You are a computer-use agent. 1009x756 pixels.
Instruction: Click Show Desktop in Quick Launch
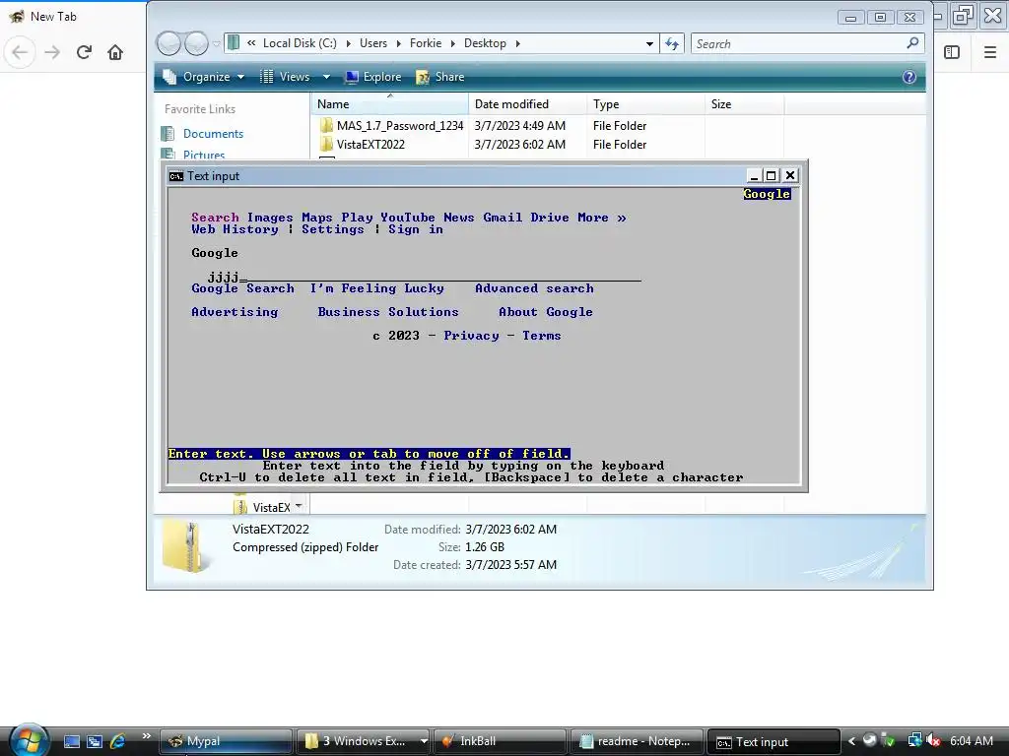(x=71, y=741)
